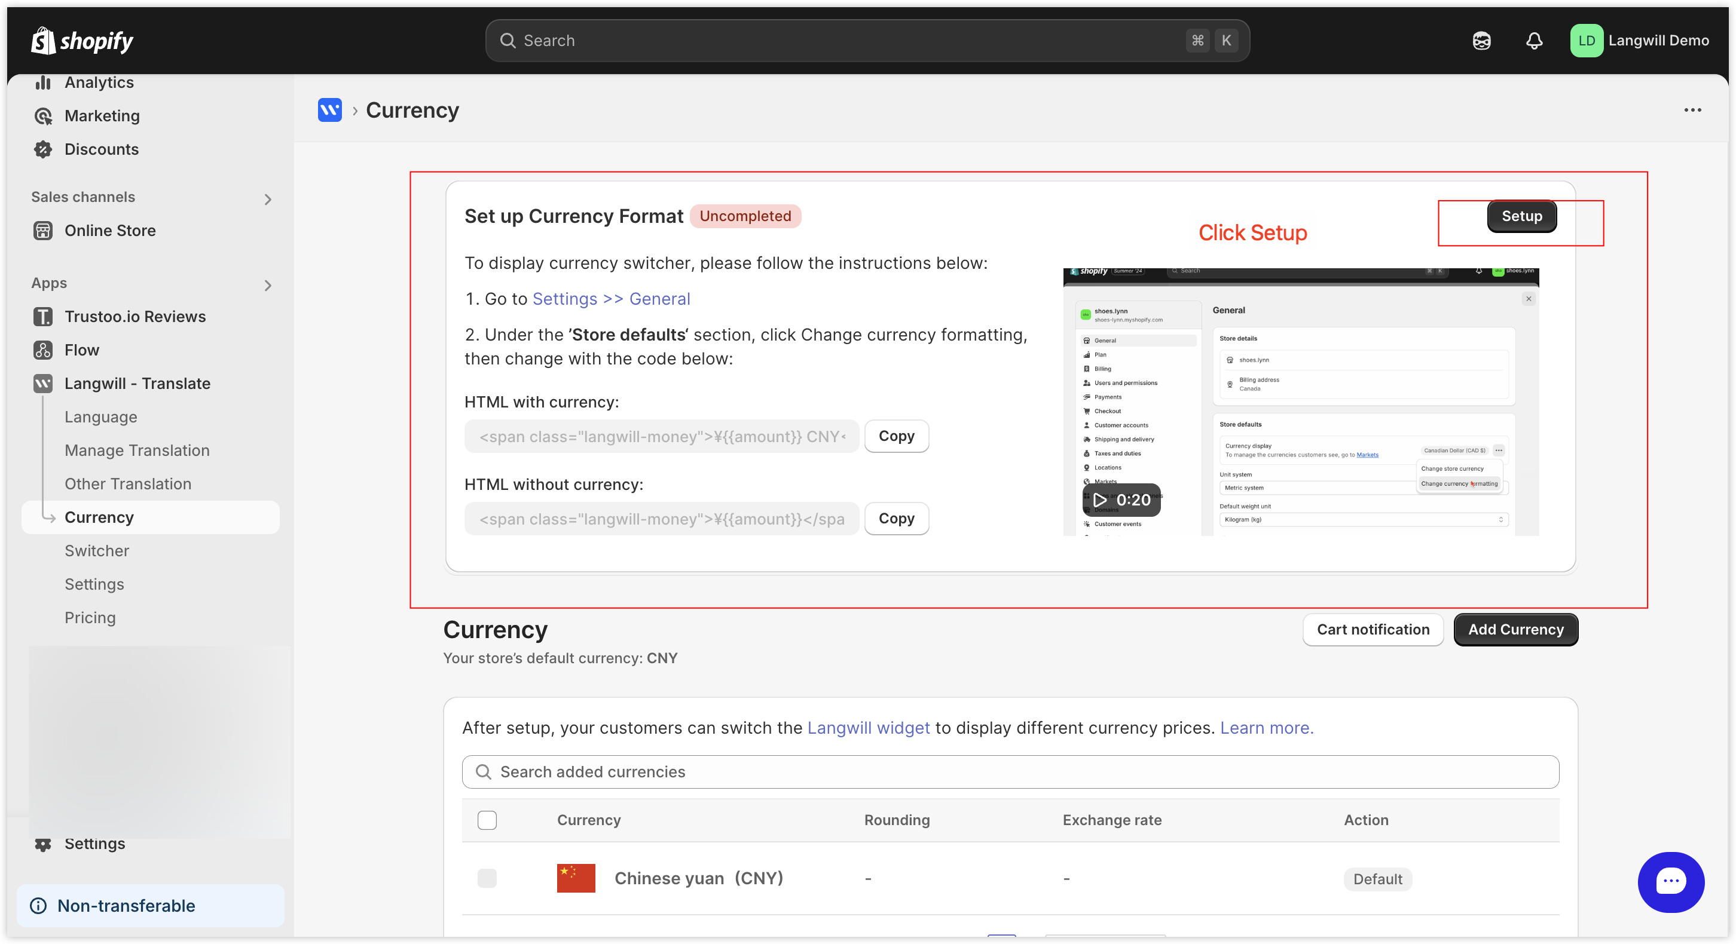Screen dimensions: 1736x944
Task: Open Manage Translation in sidebar
Action: tap(137, 450)
